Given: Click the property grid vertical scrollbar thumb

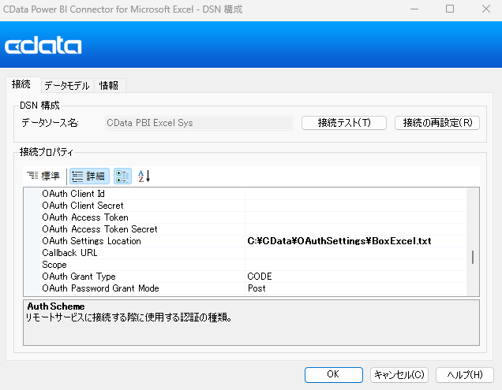Looking at the screenshot, I should pyautogui.click(x=473, y=257).
